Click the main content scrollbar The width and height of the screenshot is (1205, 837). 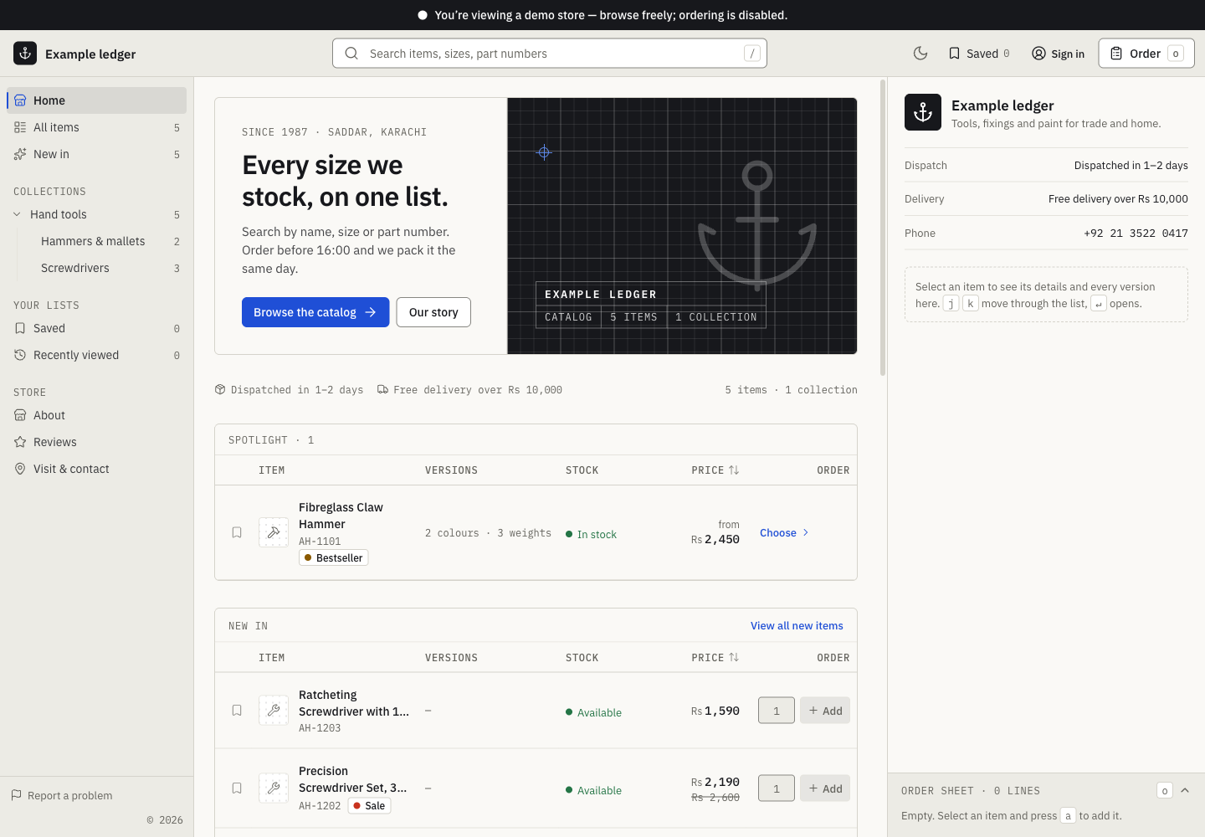click(x=882, y=228)
